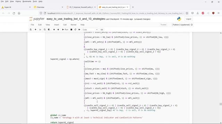Viewport: 222px width, 124px height.
Task: Restart the kernel icon
Action: click(x=75, y=30)
